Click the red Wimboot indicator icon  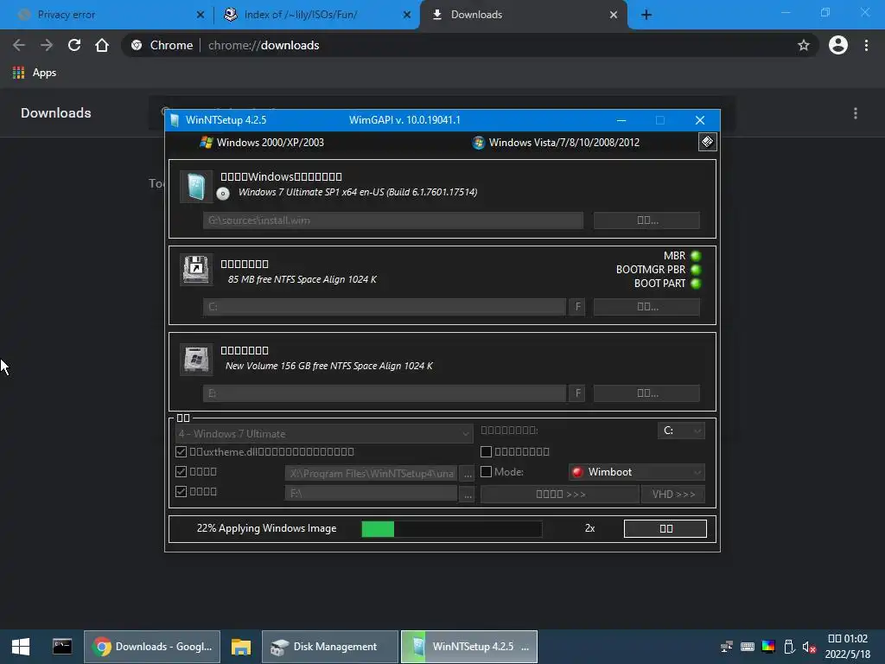(x=576, y=472)
